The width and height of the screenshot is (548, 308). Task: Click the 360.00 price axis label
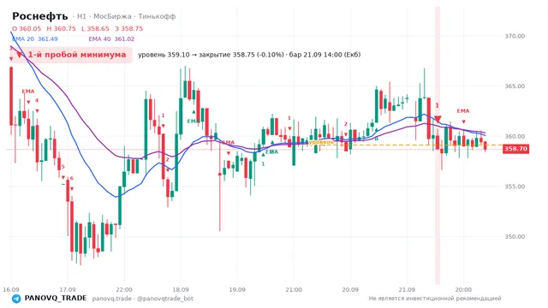515,136
